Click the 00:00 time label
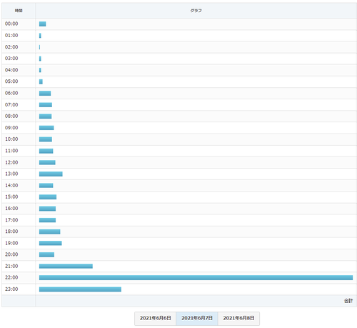 click(11, 24)
